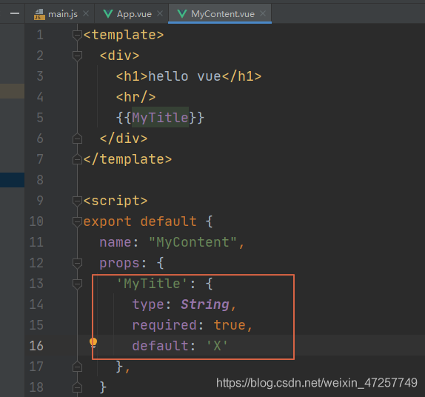
Task: Click the 'true' value on line 15
Action: coord(230,325)
